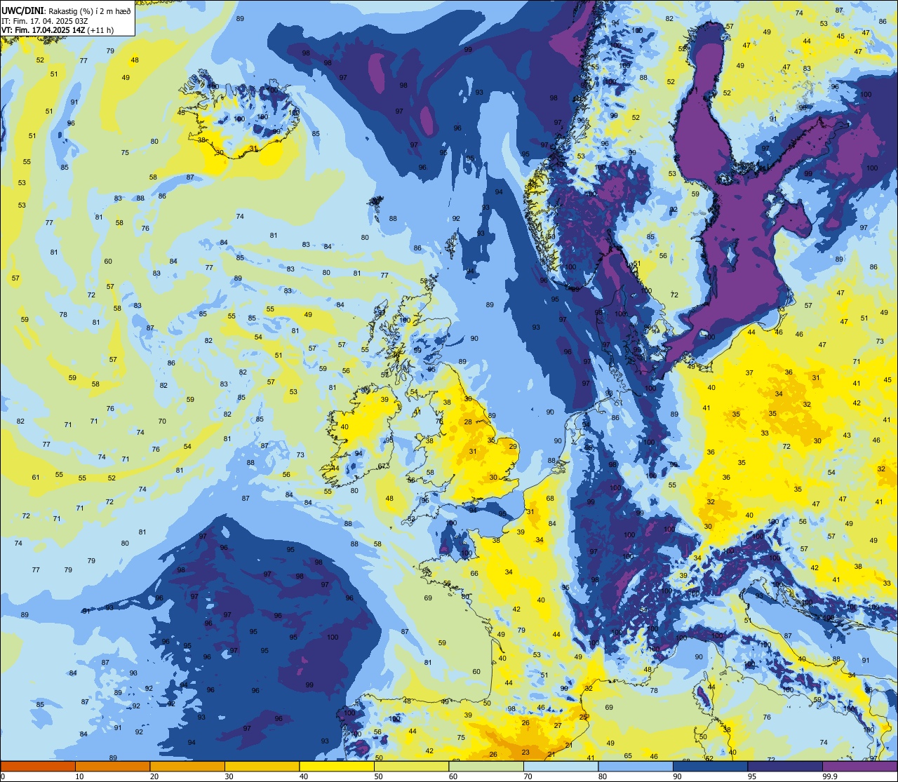Screen dimensions: 898x782
Task: Click the humidity value "28" over northern England
Action: coord(468,422)
